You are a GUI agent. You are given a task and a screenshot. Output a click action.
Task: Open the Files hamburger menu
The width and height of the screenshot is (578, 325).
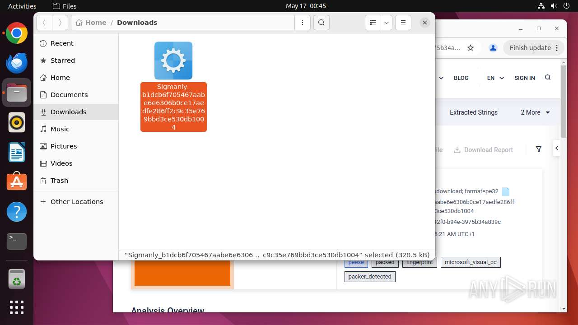click(x=403, y=23)
